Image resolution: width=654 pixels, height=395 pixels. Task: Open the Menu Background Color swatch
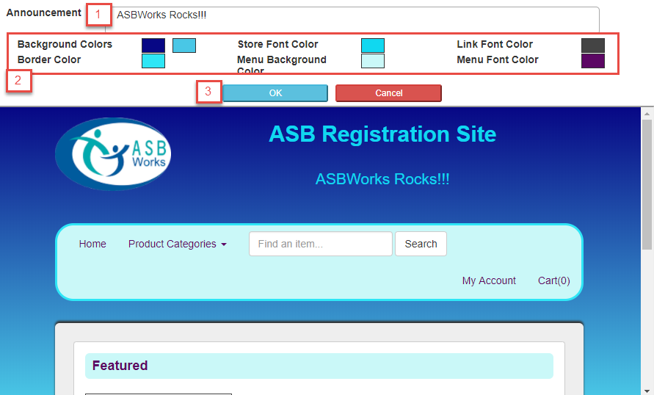tap(372, 61)
